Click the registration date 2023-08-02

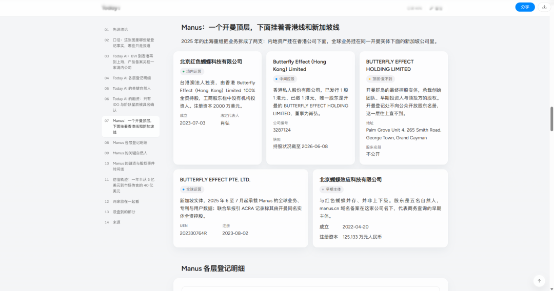(235, 234)
